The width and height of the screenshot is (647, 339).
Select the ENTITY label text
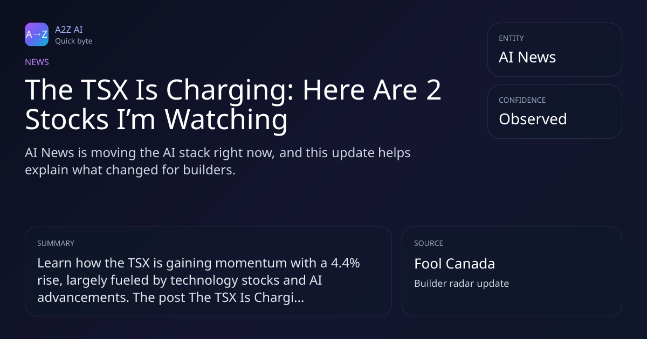pyautogui.click(x=511, y=38)
